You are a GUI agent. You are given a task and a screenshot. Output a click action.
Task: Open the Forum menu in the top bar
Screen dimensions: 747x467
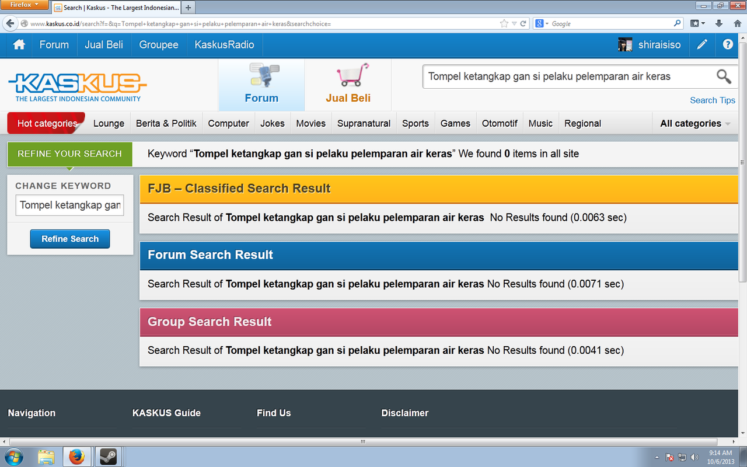pos(54,44)
